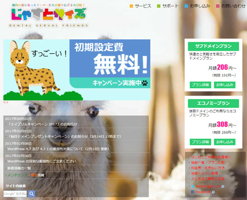Screen dimensions: 247x200
Task: Click the external link icon after Twitter
Action: pos(223,186)
